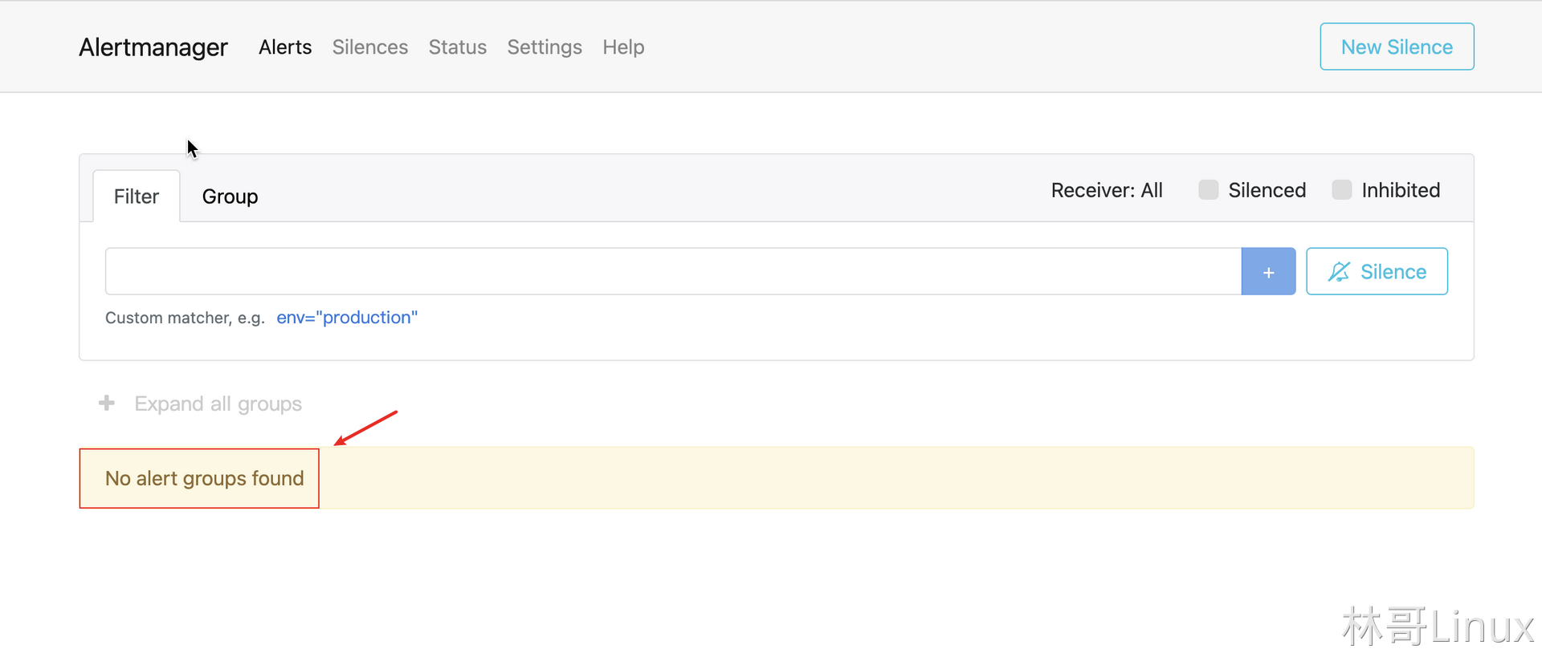Click the Custom matcher, e.g. hint text
Screen dimensions: 1542x653
(185, 318)
